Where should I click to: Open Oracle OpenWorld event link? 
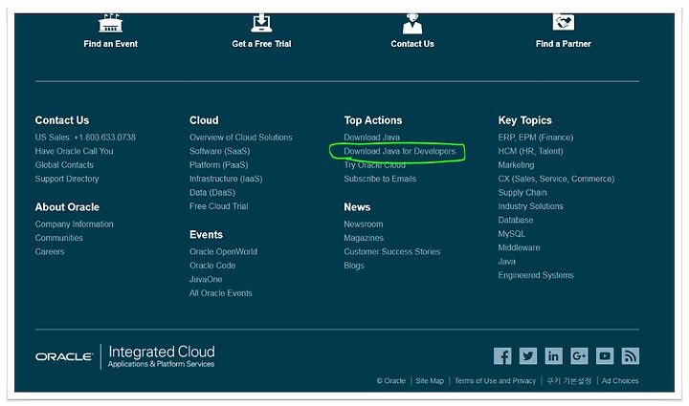point(223,251)
